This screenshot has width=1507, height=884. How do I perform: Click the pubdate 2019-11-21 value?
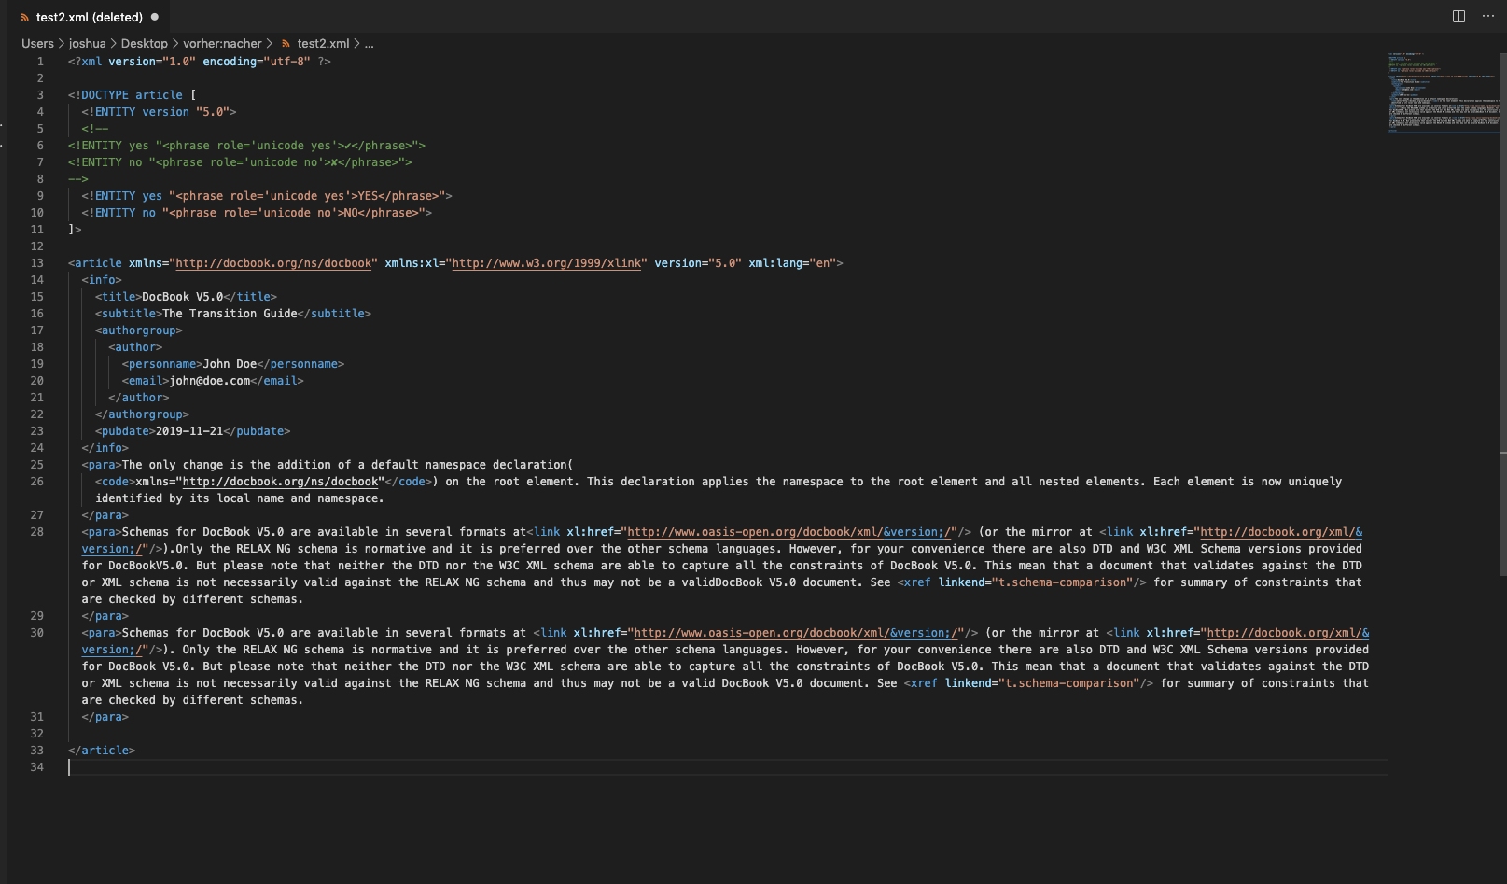pyautogui.click(x=188, y=431)
